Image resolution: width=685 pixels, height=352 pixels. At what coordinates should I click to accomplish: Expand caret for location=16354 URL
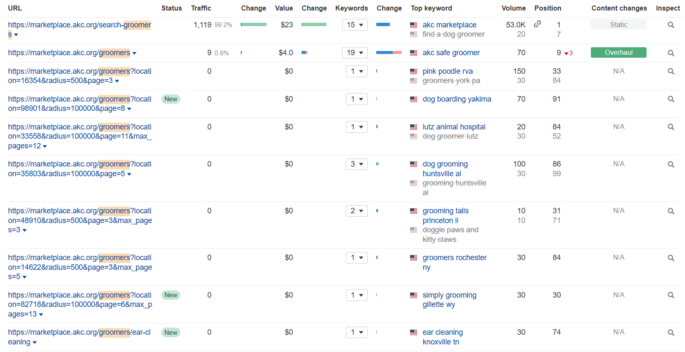(117, 81)
